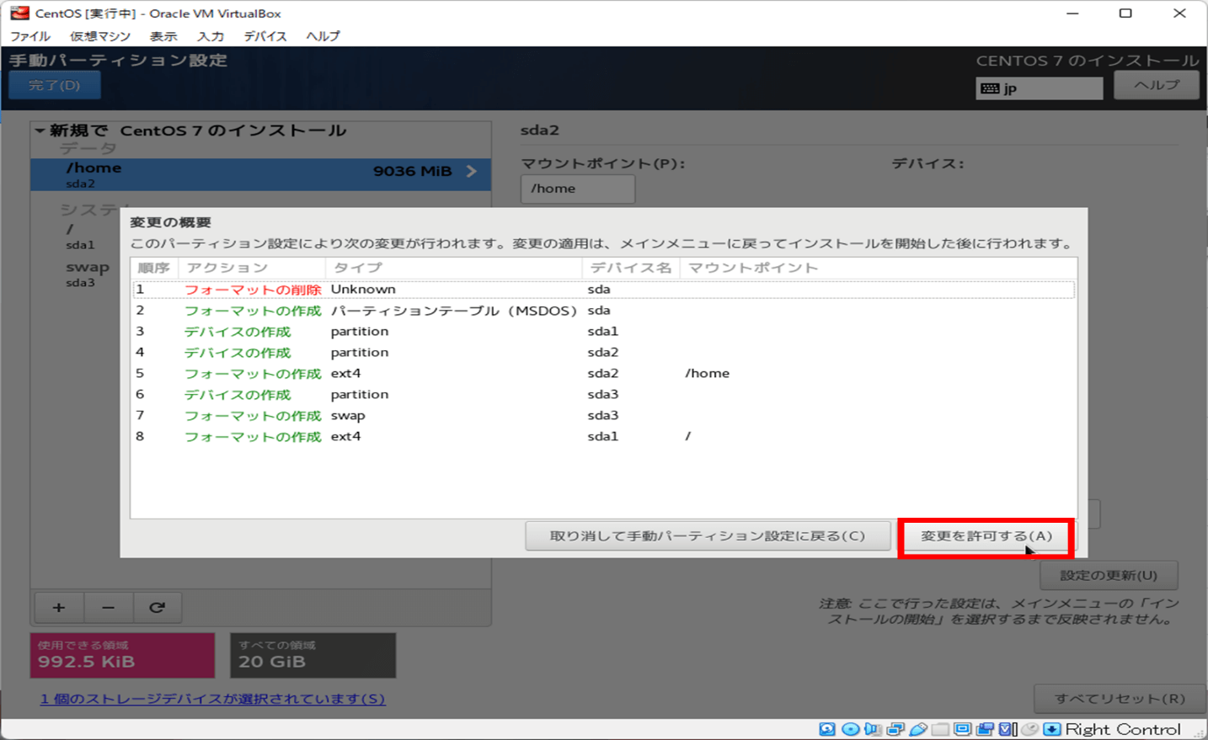Open the 入力 menu

(x=211, y=36)
